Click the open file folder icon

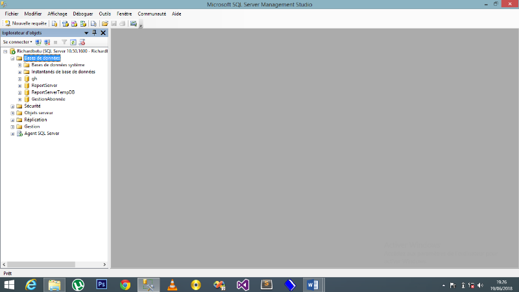pos(105,23)
